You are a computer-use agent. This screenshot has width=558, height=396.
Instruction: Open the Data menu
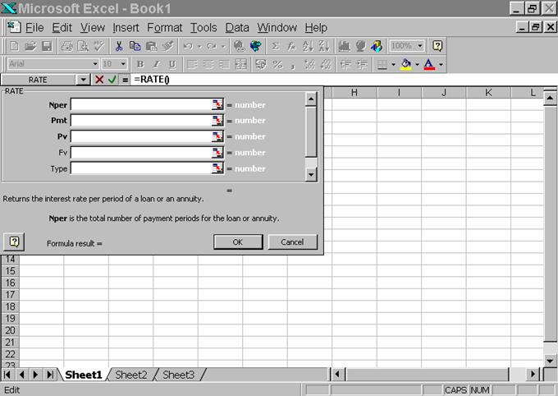(x=237, y=27)
